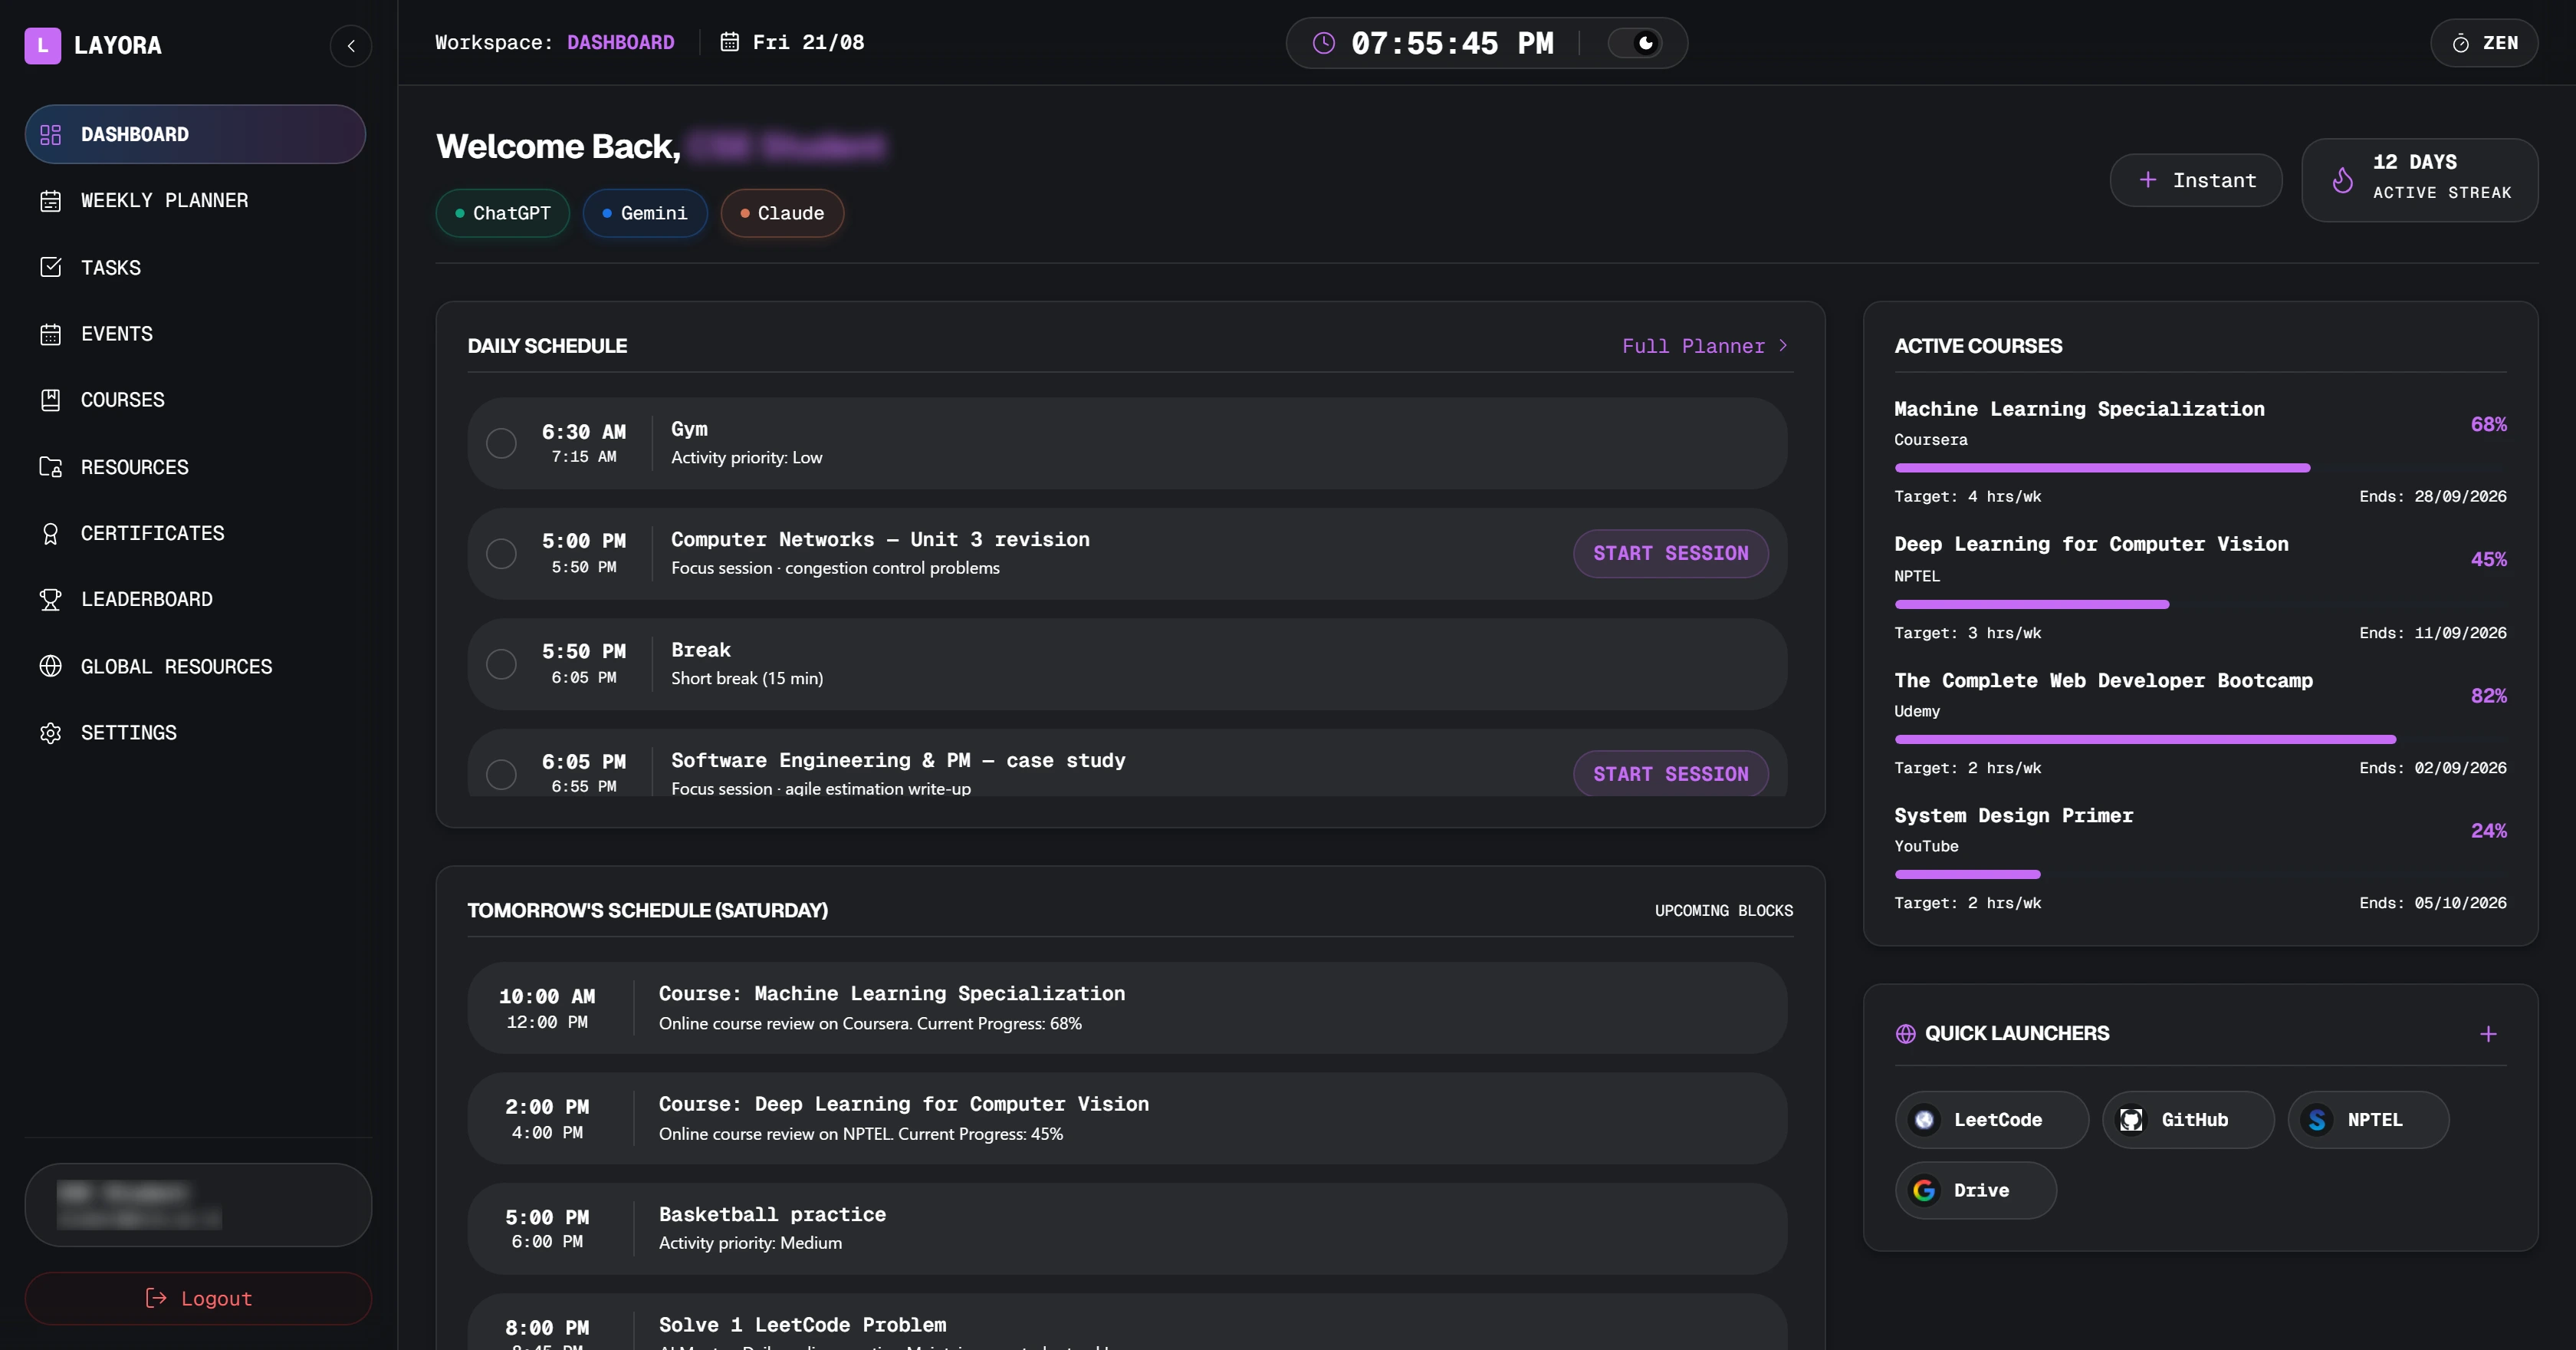Mark the 5:50 PM Break complete
Screen dimensions: 2576x1350
(x=501, y=664)
